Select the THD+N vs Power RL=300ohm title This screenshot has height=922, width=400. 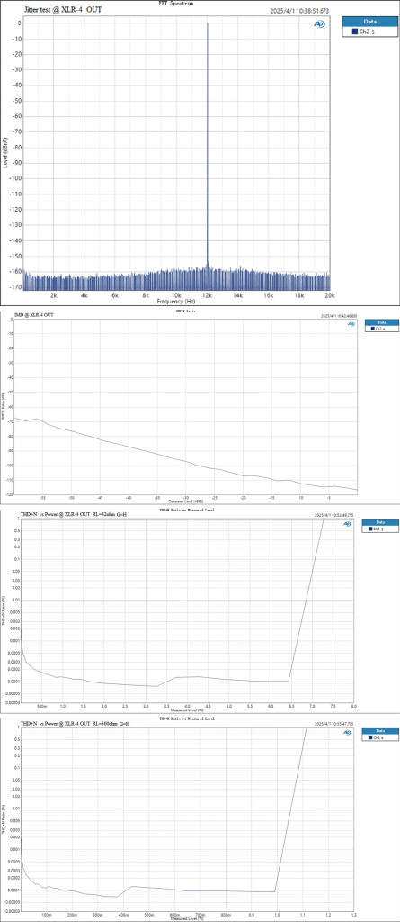(74, 723)
